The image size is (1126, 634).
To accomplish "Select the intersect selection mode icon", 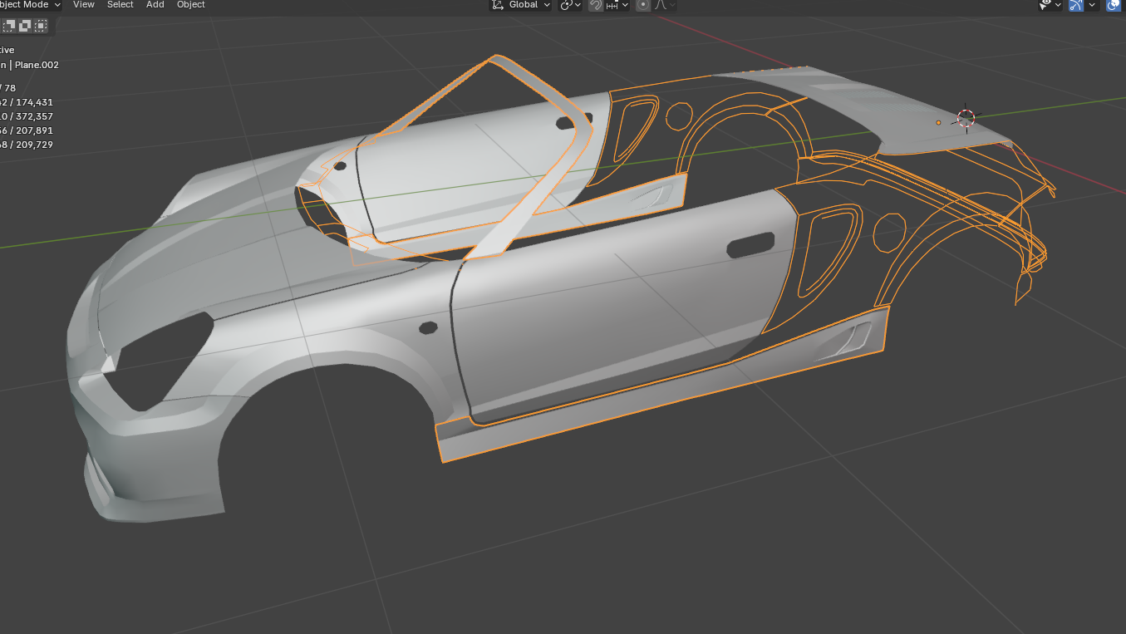I will [x=40, y=26].
